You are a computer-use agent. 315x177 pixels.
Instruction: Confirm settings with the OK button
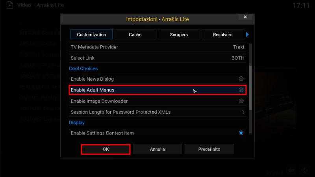click(106, 149)
